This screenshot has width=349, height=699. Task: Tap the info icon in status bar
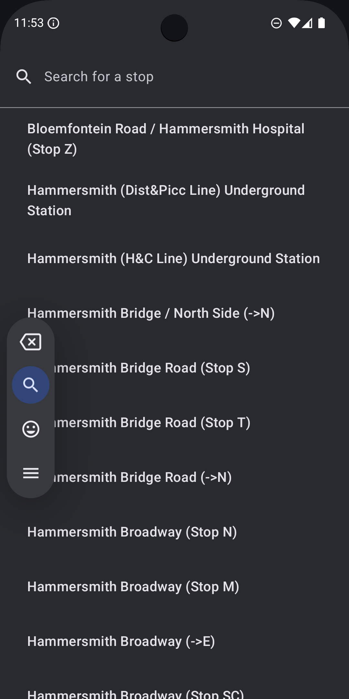point(53,23)
